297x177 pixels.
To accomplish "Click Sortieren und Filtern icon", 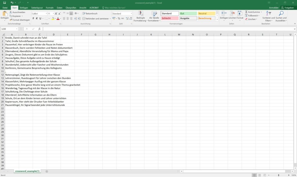I will [269, 13].
